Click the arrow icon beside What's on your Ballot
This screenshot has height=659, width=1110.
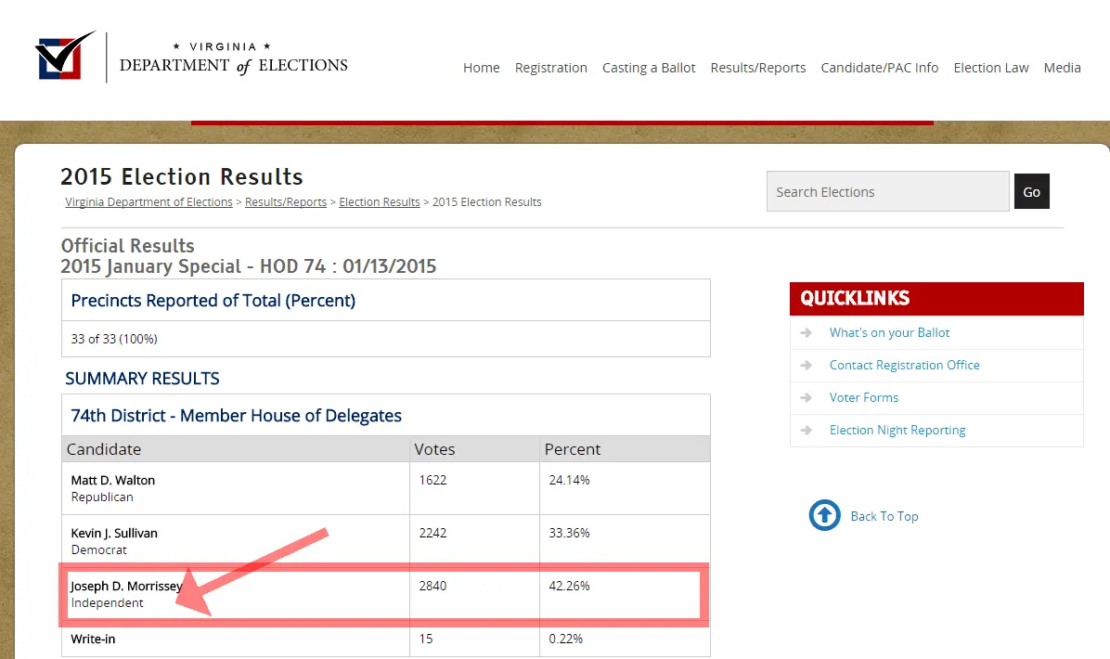[x=807, y=332]
